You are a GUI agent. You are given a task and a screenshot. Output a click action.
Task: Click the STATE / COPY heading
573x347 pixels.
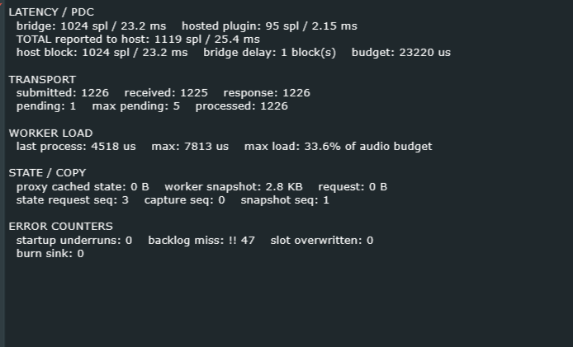[48, 173]
